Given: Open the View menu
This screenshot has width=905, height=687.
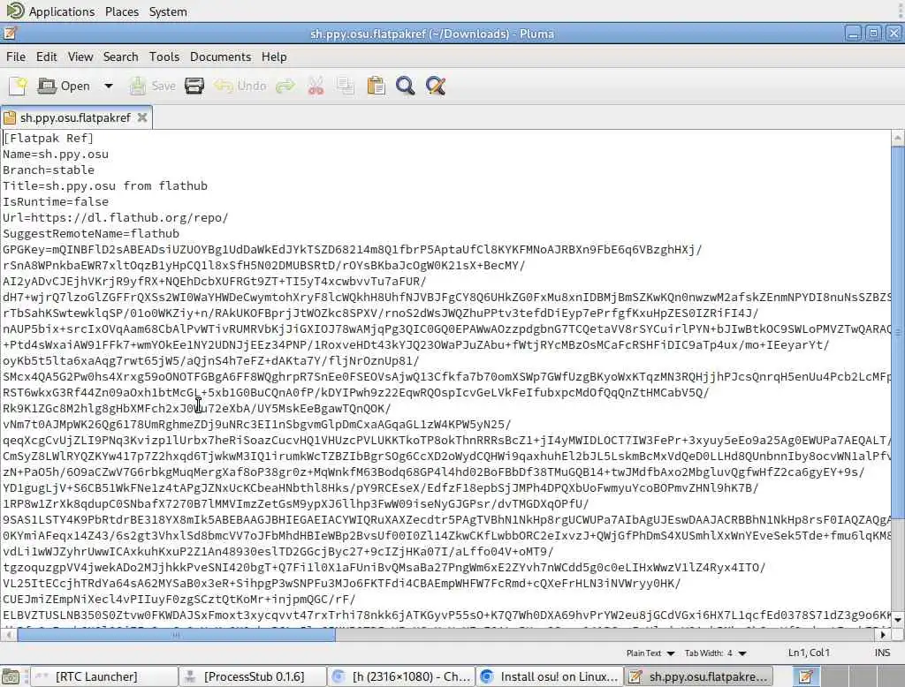Looking at the screenshot, I should point(80,57).
